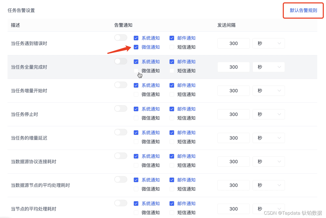Click the 发送间隔 column header
326x218 pixels.
click(226, 25)
